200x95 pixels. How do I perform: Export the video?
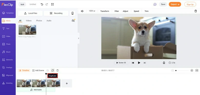[175, 4]
